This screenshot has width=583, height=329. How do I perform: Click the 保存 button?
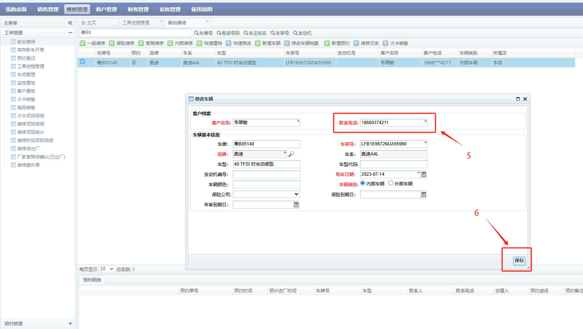tap(519, 261)
